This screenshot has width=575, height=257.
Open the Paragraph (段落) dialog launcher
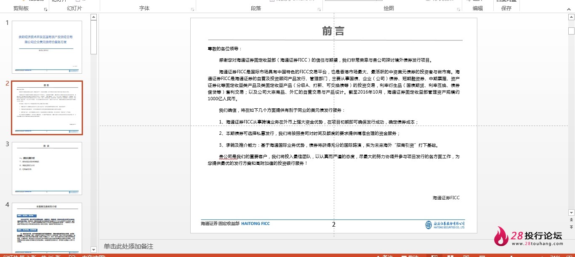[319, 9]
